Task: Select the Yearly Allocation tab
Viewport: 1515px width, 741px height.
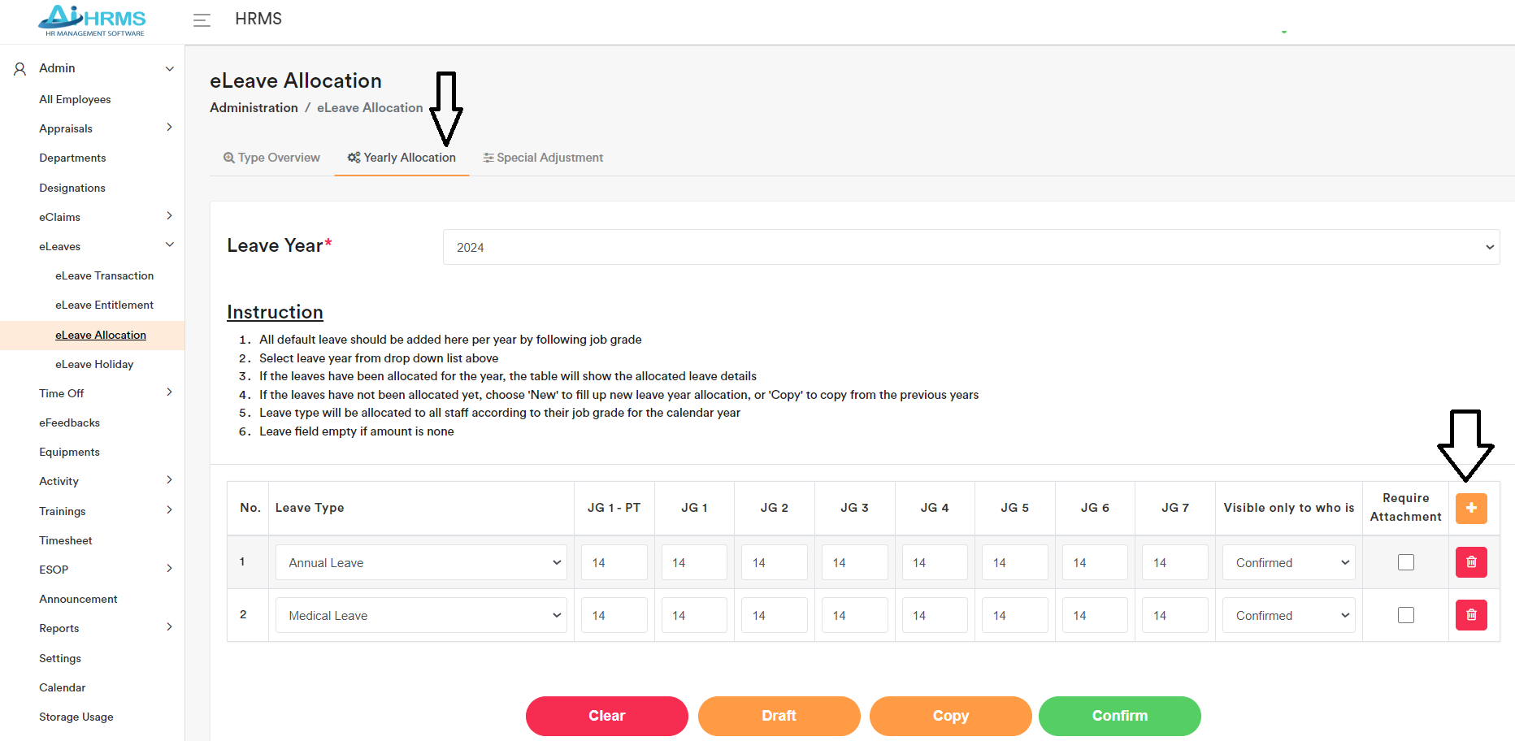Action: pos(402,158)
